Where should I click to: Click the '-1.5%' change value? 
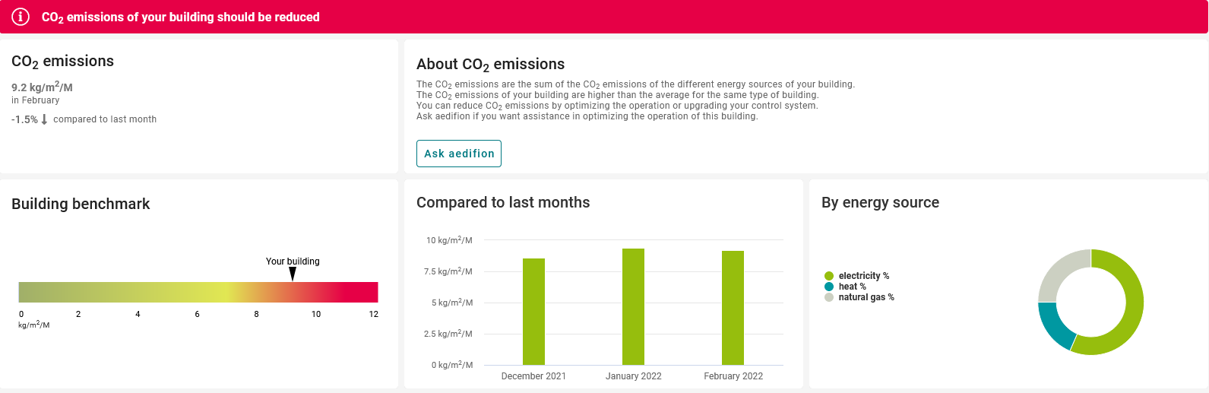click(24, 119)
